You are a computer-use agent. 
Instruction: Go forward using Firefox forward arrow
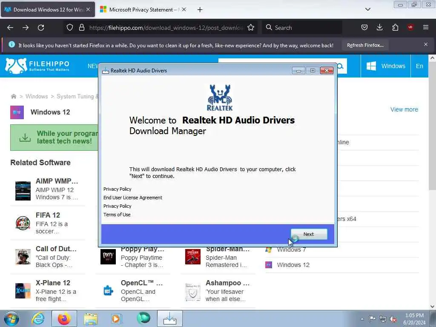tap(26, 28)
